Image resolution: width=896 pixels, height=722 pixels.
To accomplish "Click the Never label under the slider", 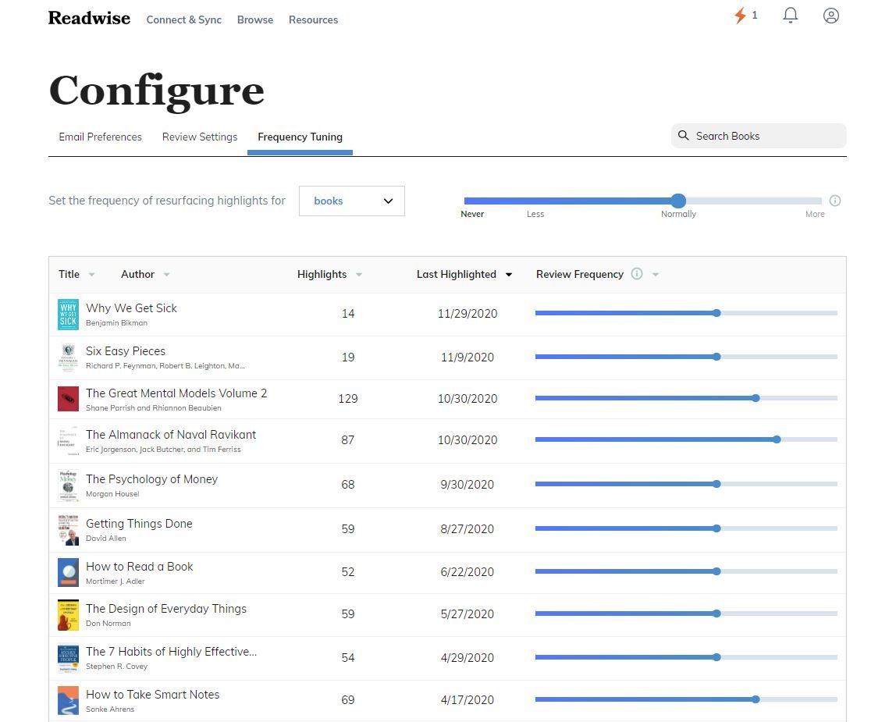I will click(x=472, y=214).
